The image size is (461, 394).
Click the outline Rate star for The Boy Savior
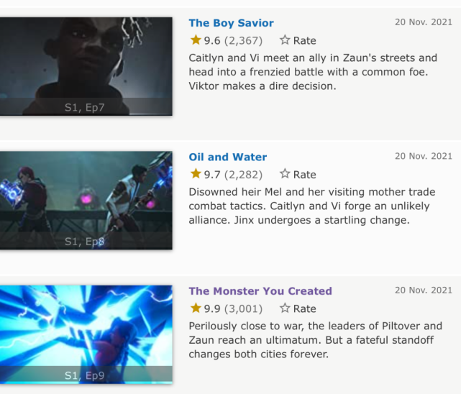pos(285,40)
